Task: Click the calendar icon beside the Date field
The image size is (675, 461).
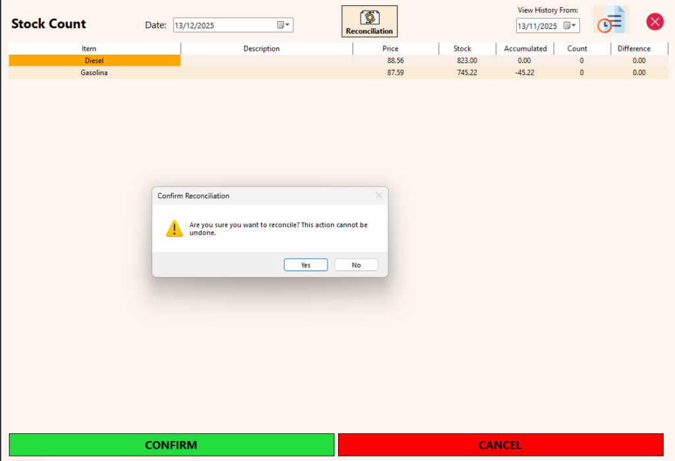Action: 282,24
